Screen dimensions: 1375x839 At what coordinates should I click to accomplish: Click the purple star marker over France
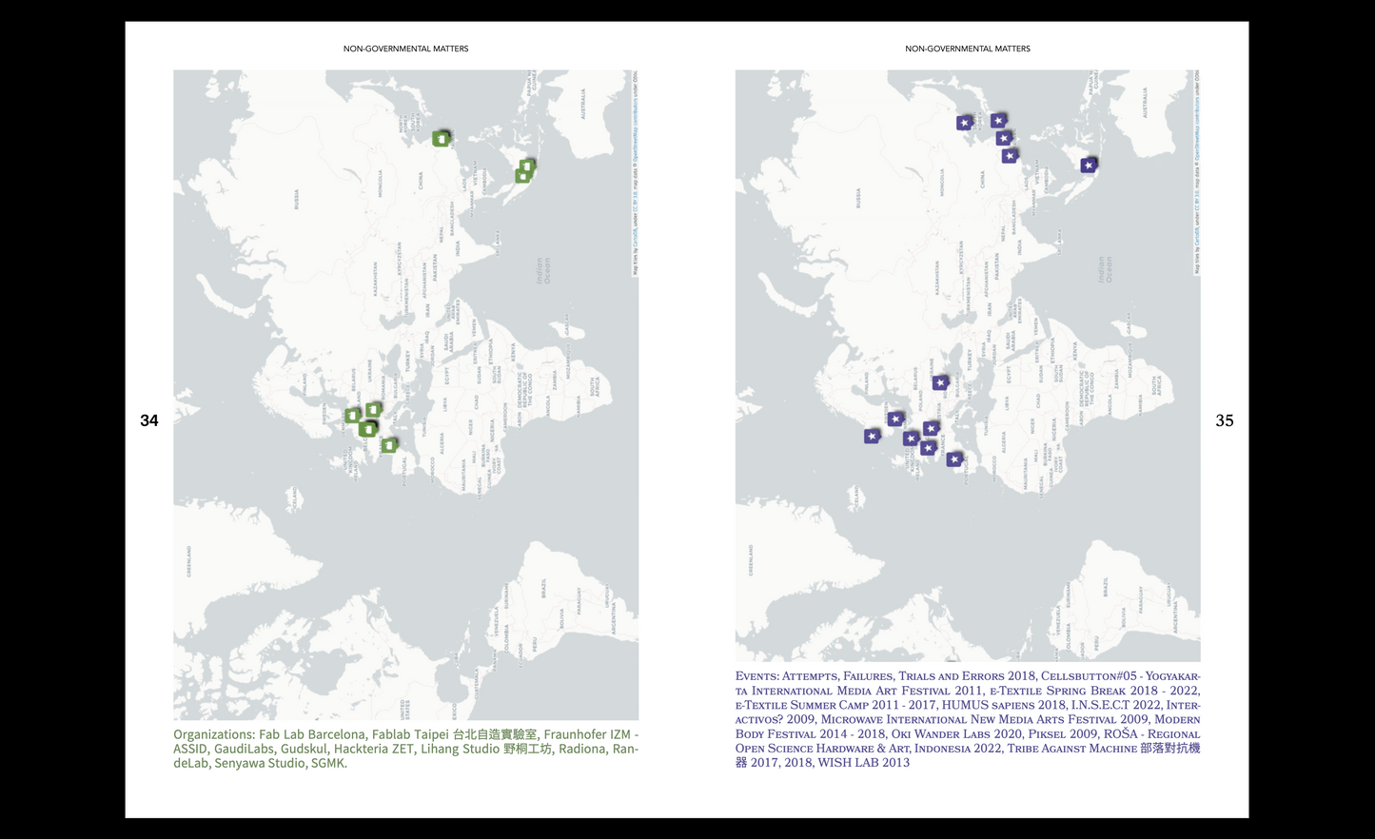click(x=928, y=448)
